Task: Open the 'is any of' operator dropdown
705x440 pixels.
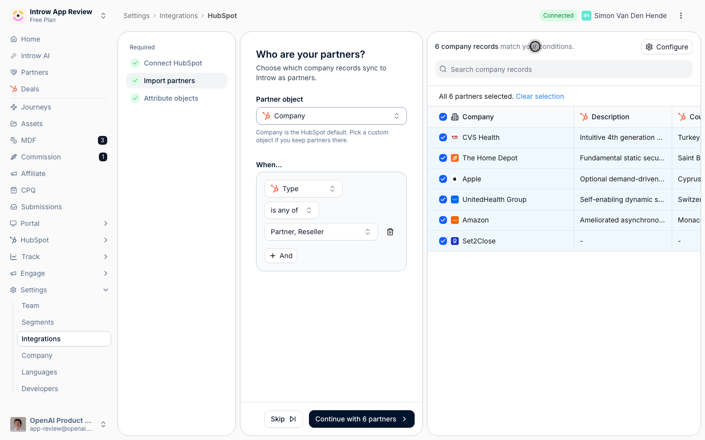Action: pyautogui.click(x=292, y=210)
